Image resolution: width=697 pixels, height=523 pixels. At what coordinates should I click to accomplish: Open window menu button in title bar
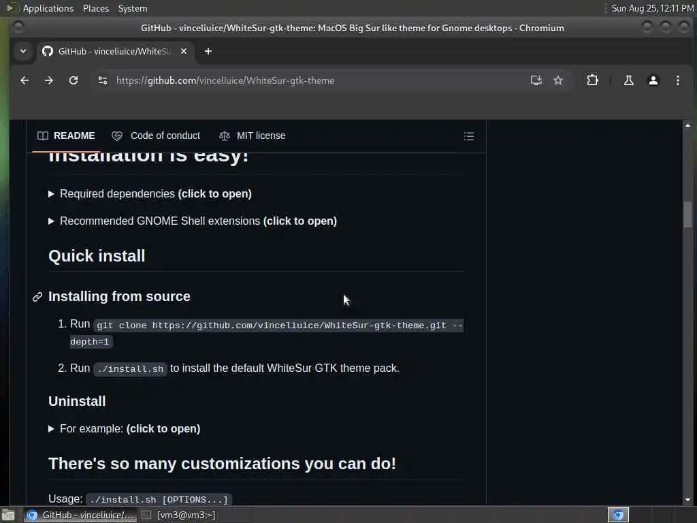pyautogui.click(x=18, y=27)
